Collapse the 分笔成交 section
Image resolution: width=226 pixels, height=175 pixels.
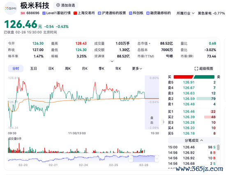(194, 140)
